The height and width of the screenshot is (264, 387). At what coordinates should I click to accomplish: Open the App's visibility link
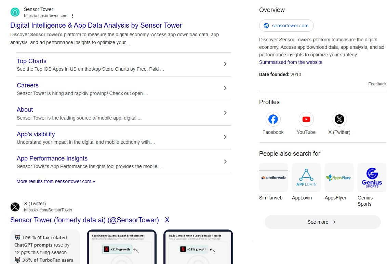[36, 134]
